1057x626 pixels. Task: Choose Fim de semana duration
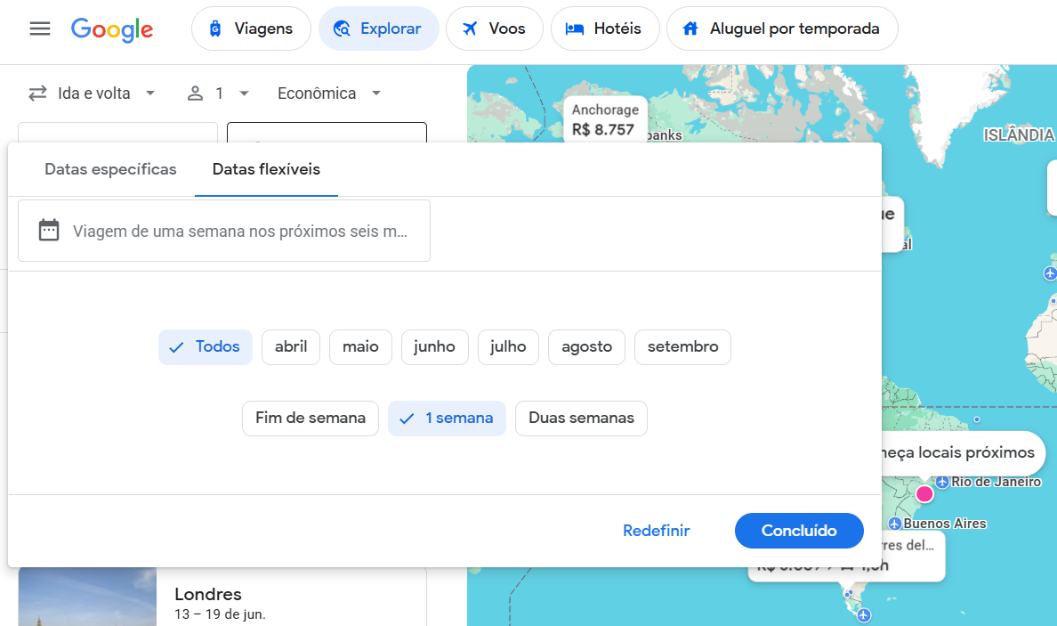tap(311, 419)
